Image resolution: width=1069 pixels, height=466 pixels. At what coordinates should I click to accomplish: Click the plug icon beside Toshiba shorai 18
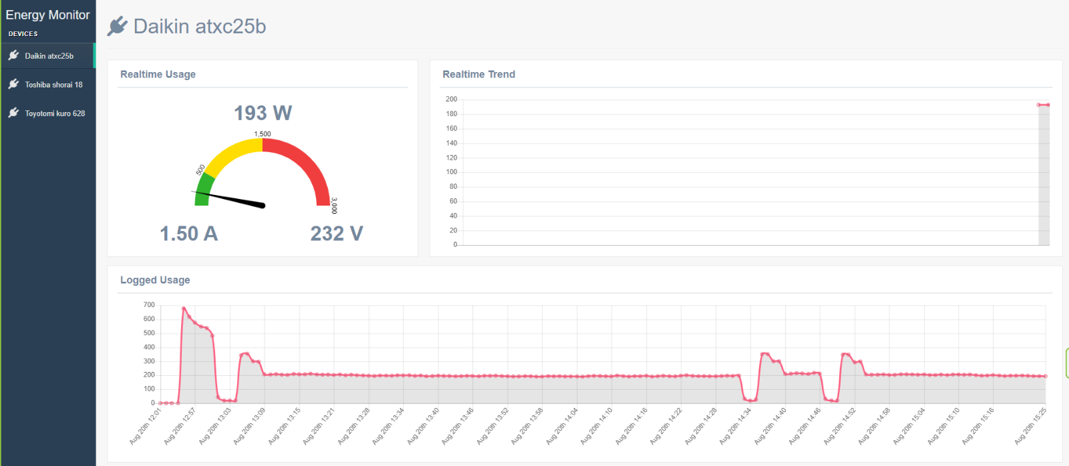[13, 84]
